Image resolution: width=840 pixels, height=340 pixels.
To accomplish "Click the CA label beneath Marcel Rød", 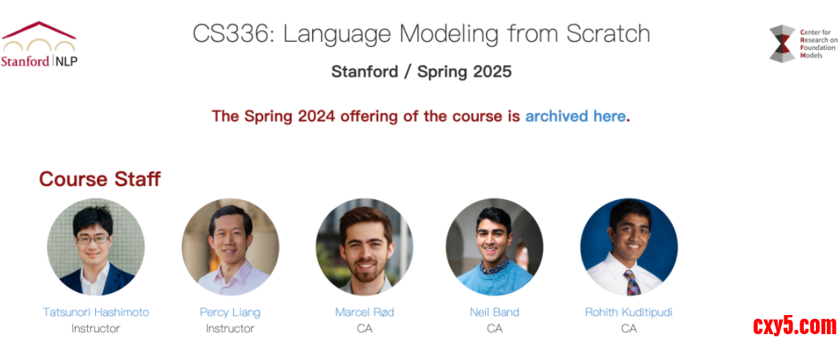I will tap(364, 328).
